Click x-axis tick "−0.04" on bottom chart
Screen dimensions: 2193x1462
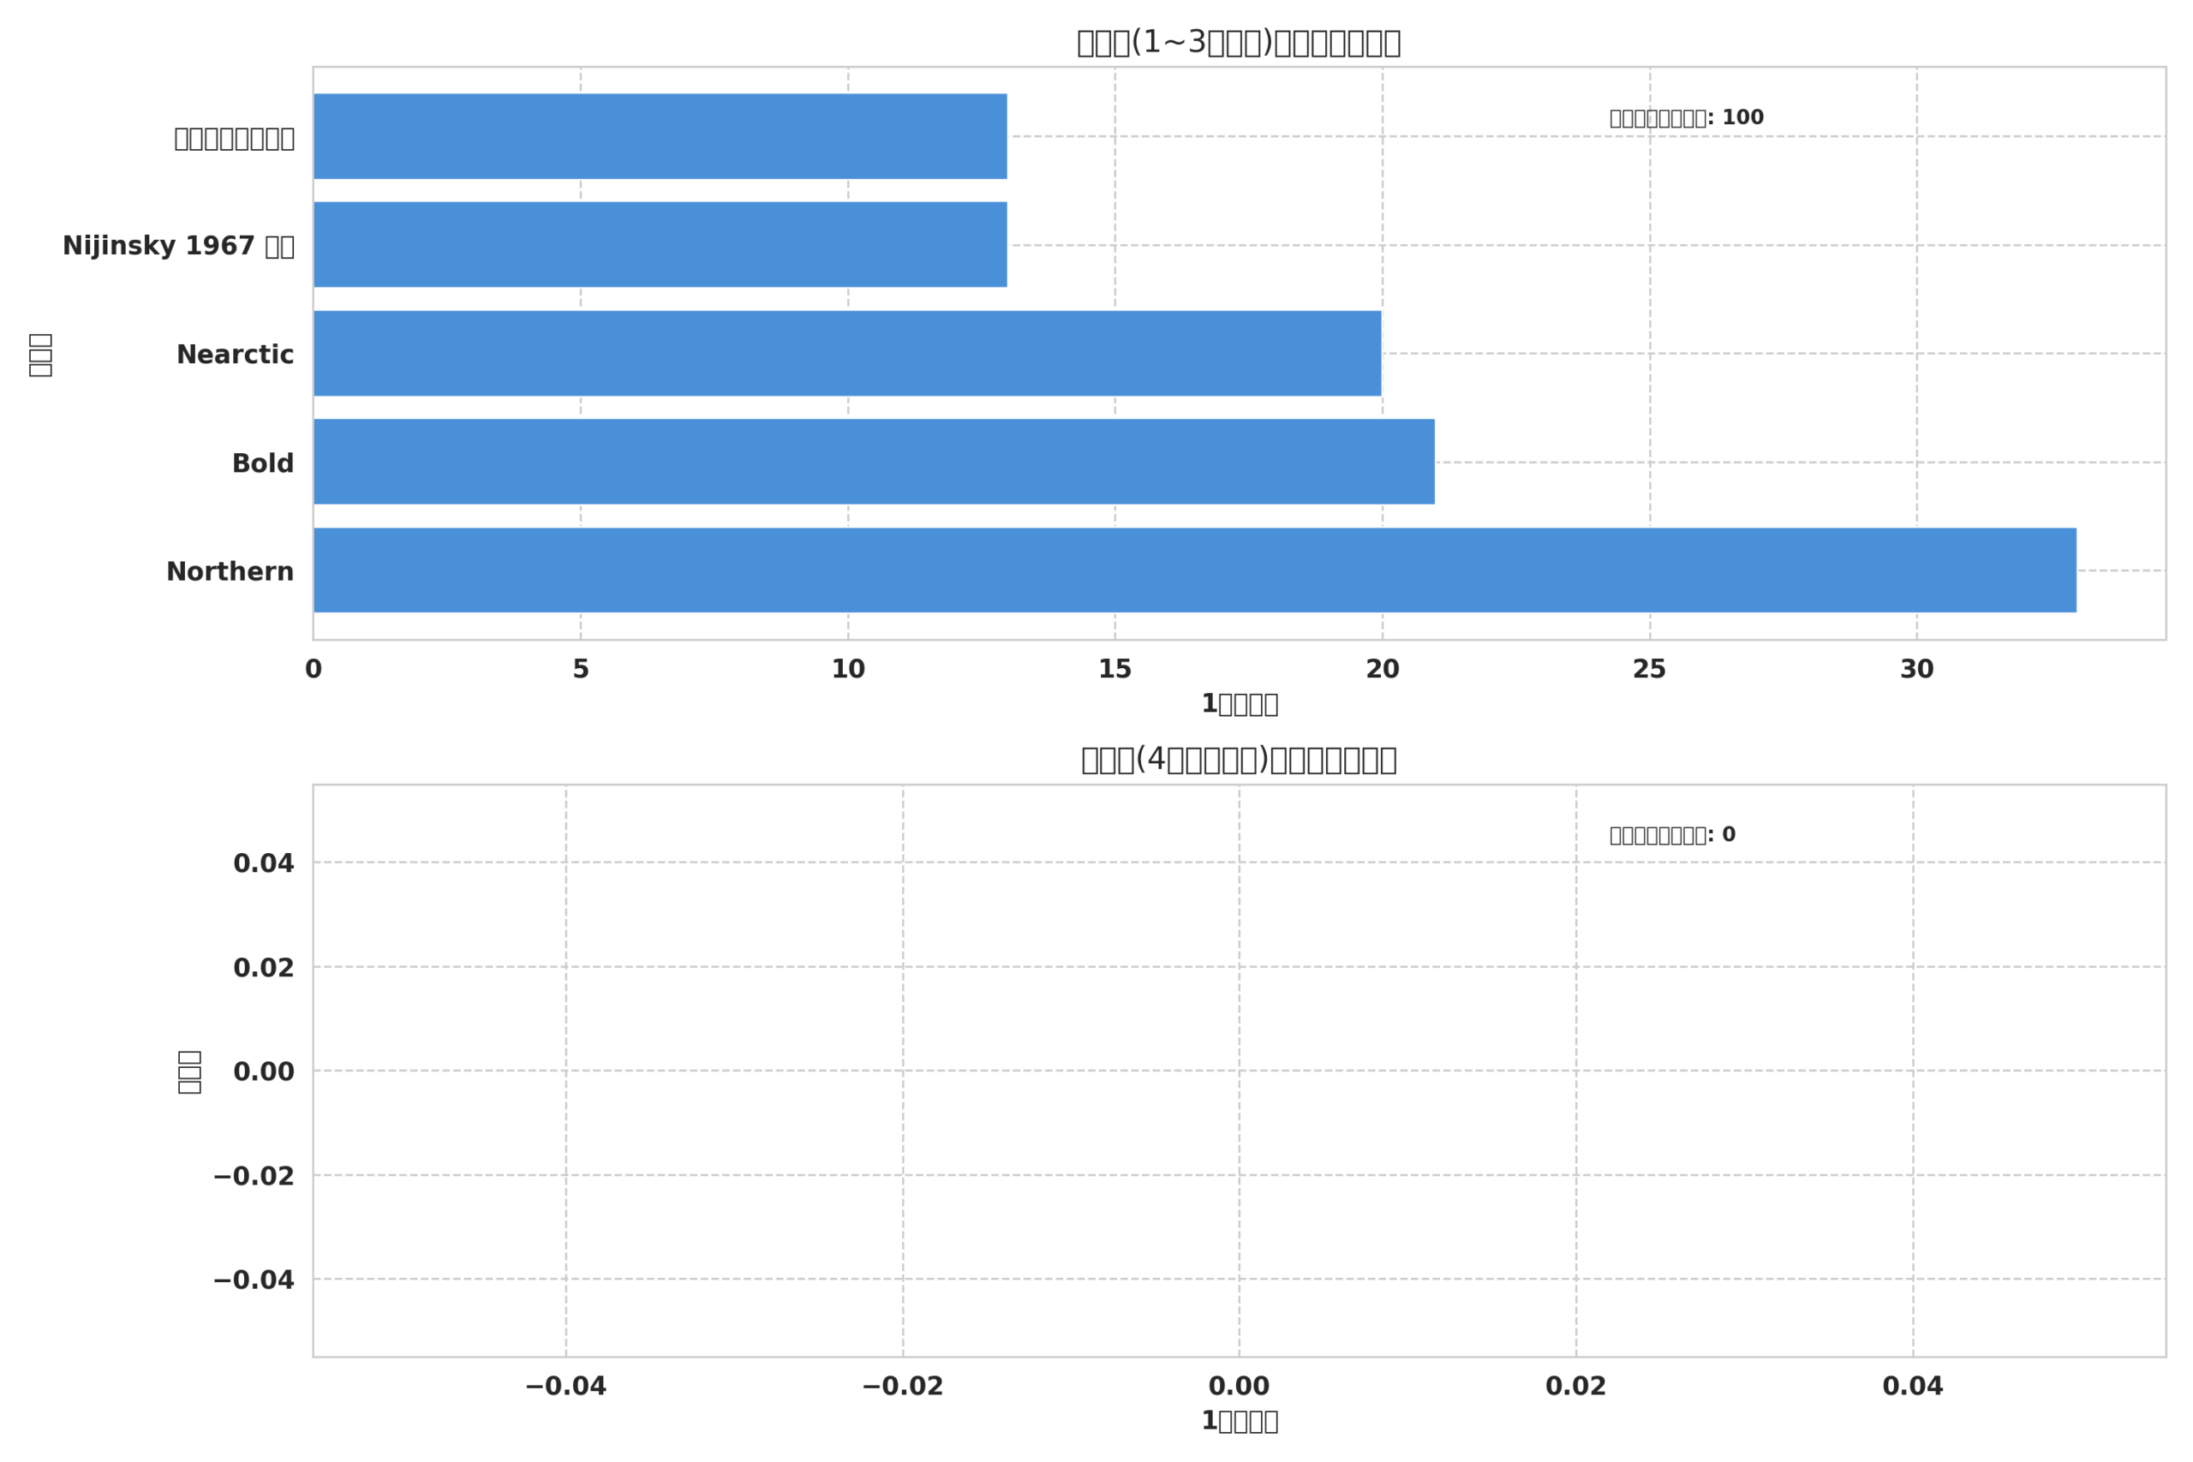566,1387
